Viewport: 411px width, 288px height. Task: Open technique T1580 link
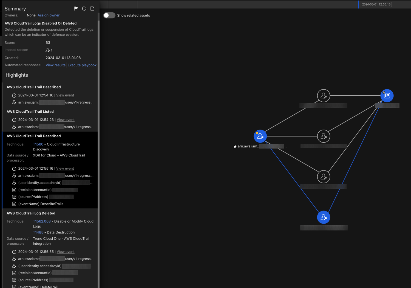[x=38, y=144]
